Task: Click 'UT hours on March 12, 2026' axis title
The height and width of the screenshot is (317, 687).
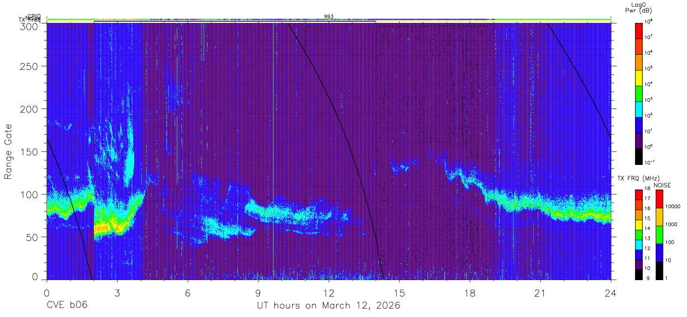Action: (328, 306)
